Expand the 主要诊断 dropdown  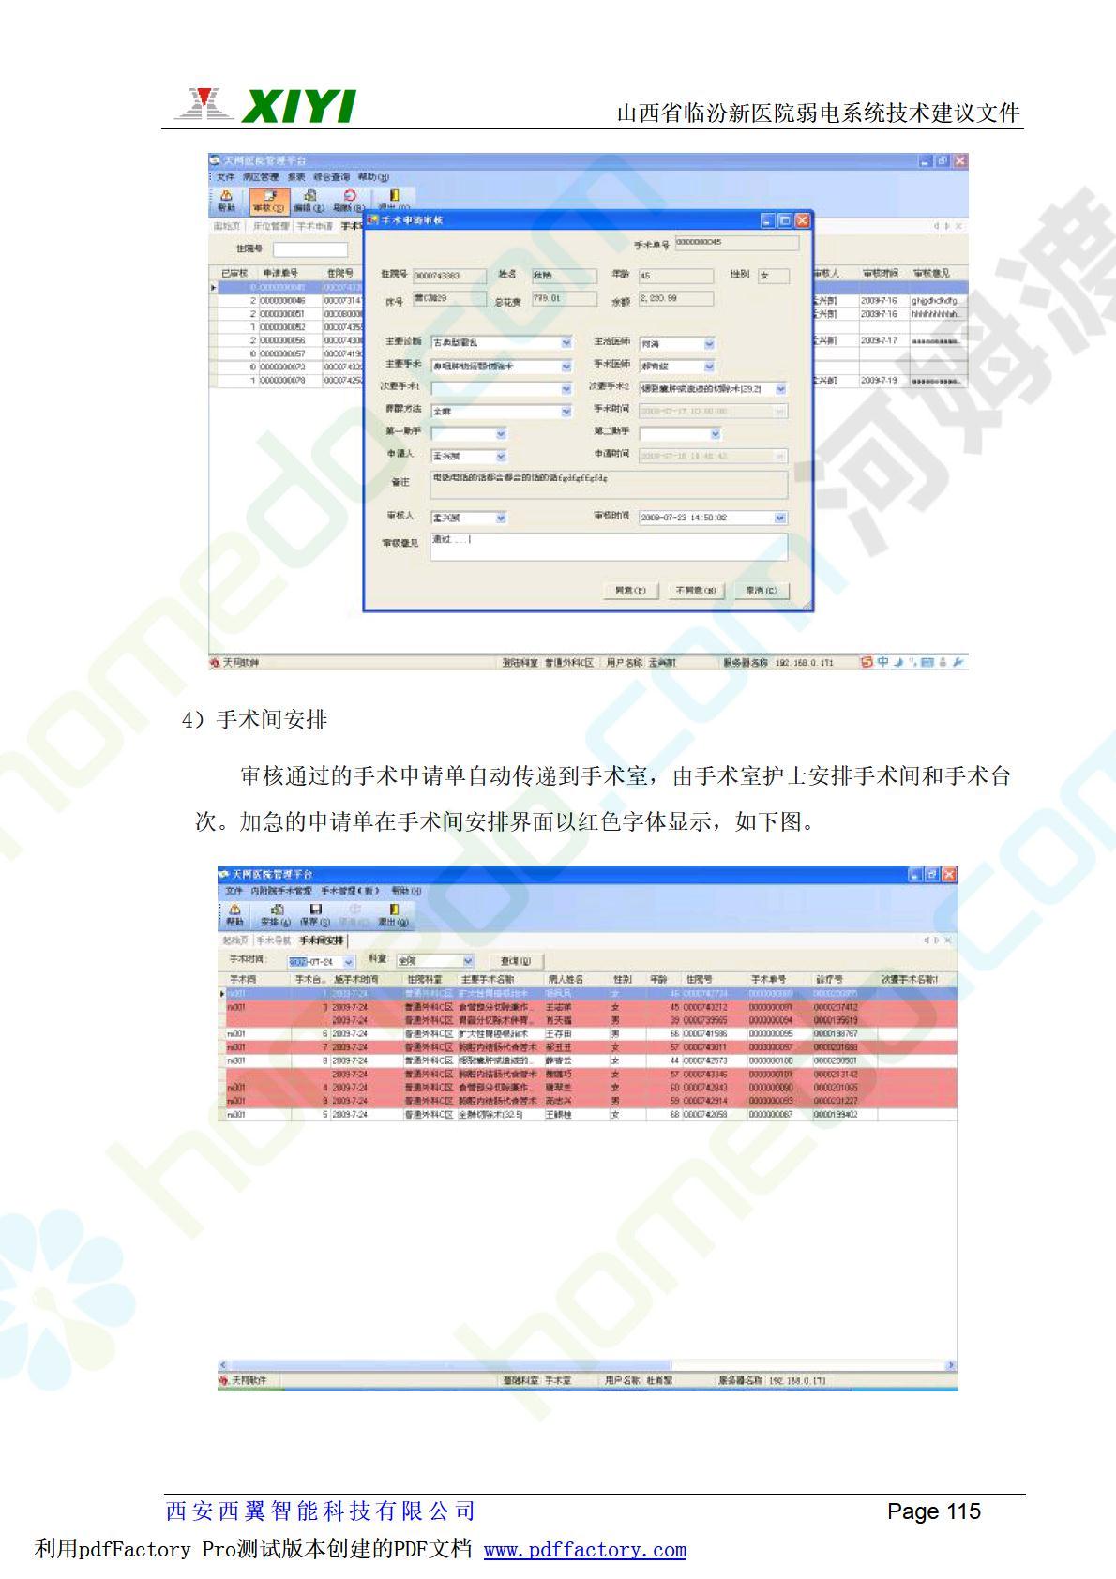[x=566, y=342]
